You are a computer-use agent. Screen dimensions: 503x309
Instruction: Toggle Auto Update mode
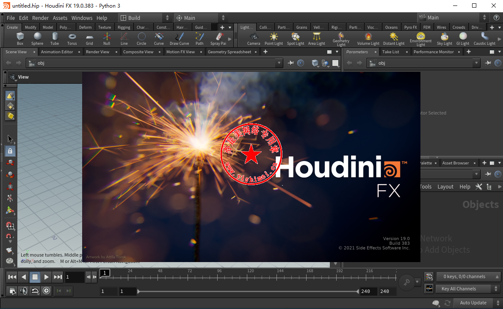(x=473, y=303)
